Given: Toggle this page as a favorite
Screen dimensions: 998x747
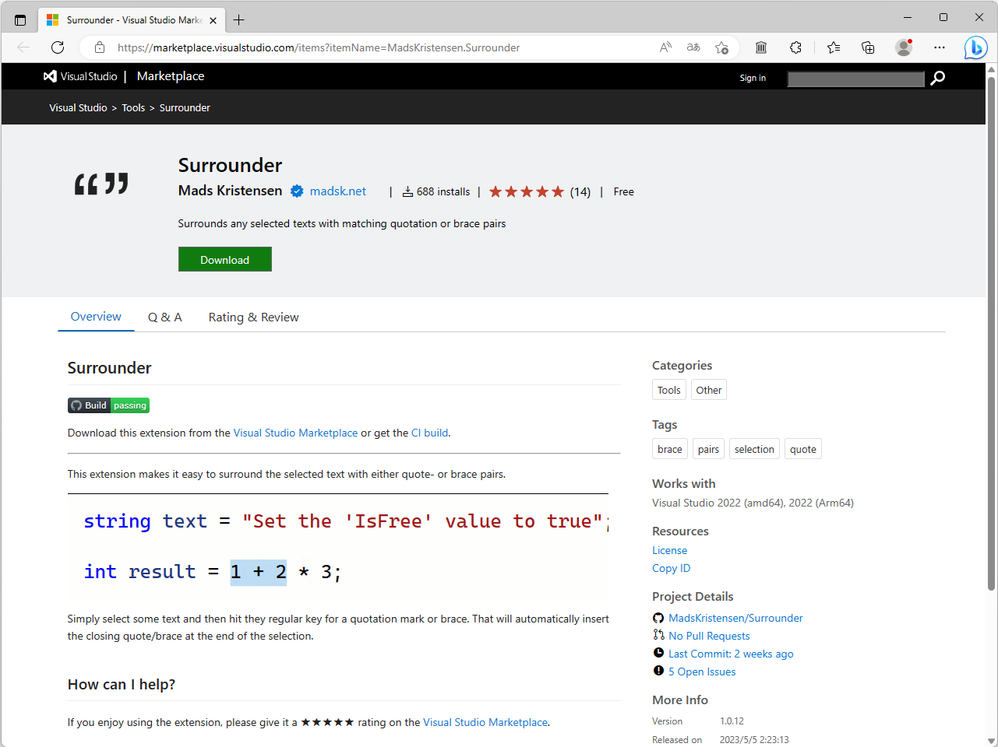Looking at the screenshot, I should click(721, 47).
